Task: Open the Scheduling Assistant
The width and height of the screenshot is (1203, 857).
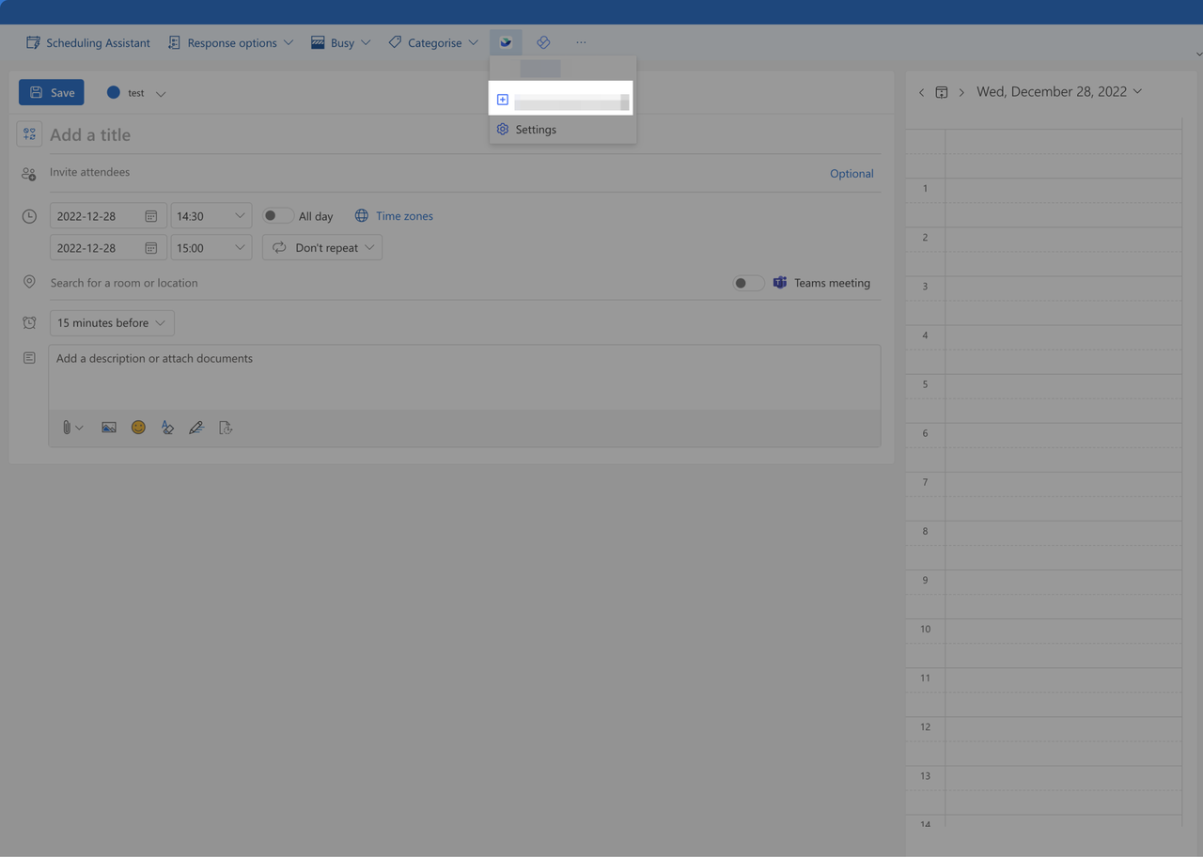Action: click(x=88, y=43)
